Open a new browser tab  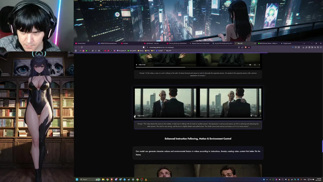[x=304, y=43]
